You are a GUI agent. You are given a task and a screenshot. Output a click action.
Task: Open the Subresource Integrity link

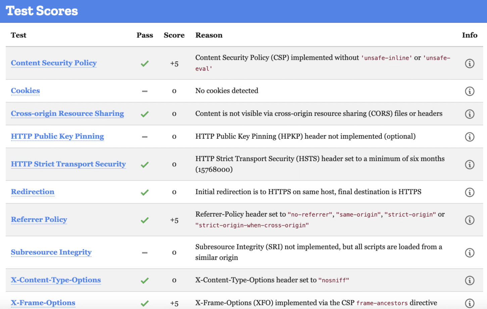(51, 252)
